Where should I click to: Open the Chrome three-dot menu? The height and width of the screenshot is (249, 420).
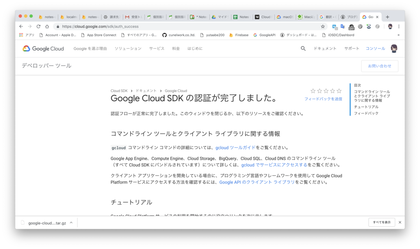[x=399, y=27]
